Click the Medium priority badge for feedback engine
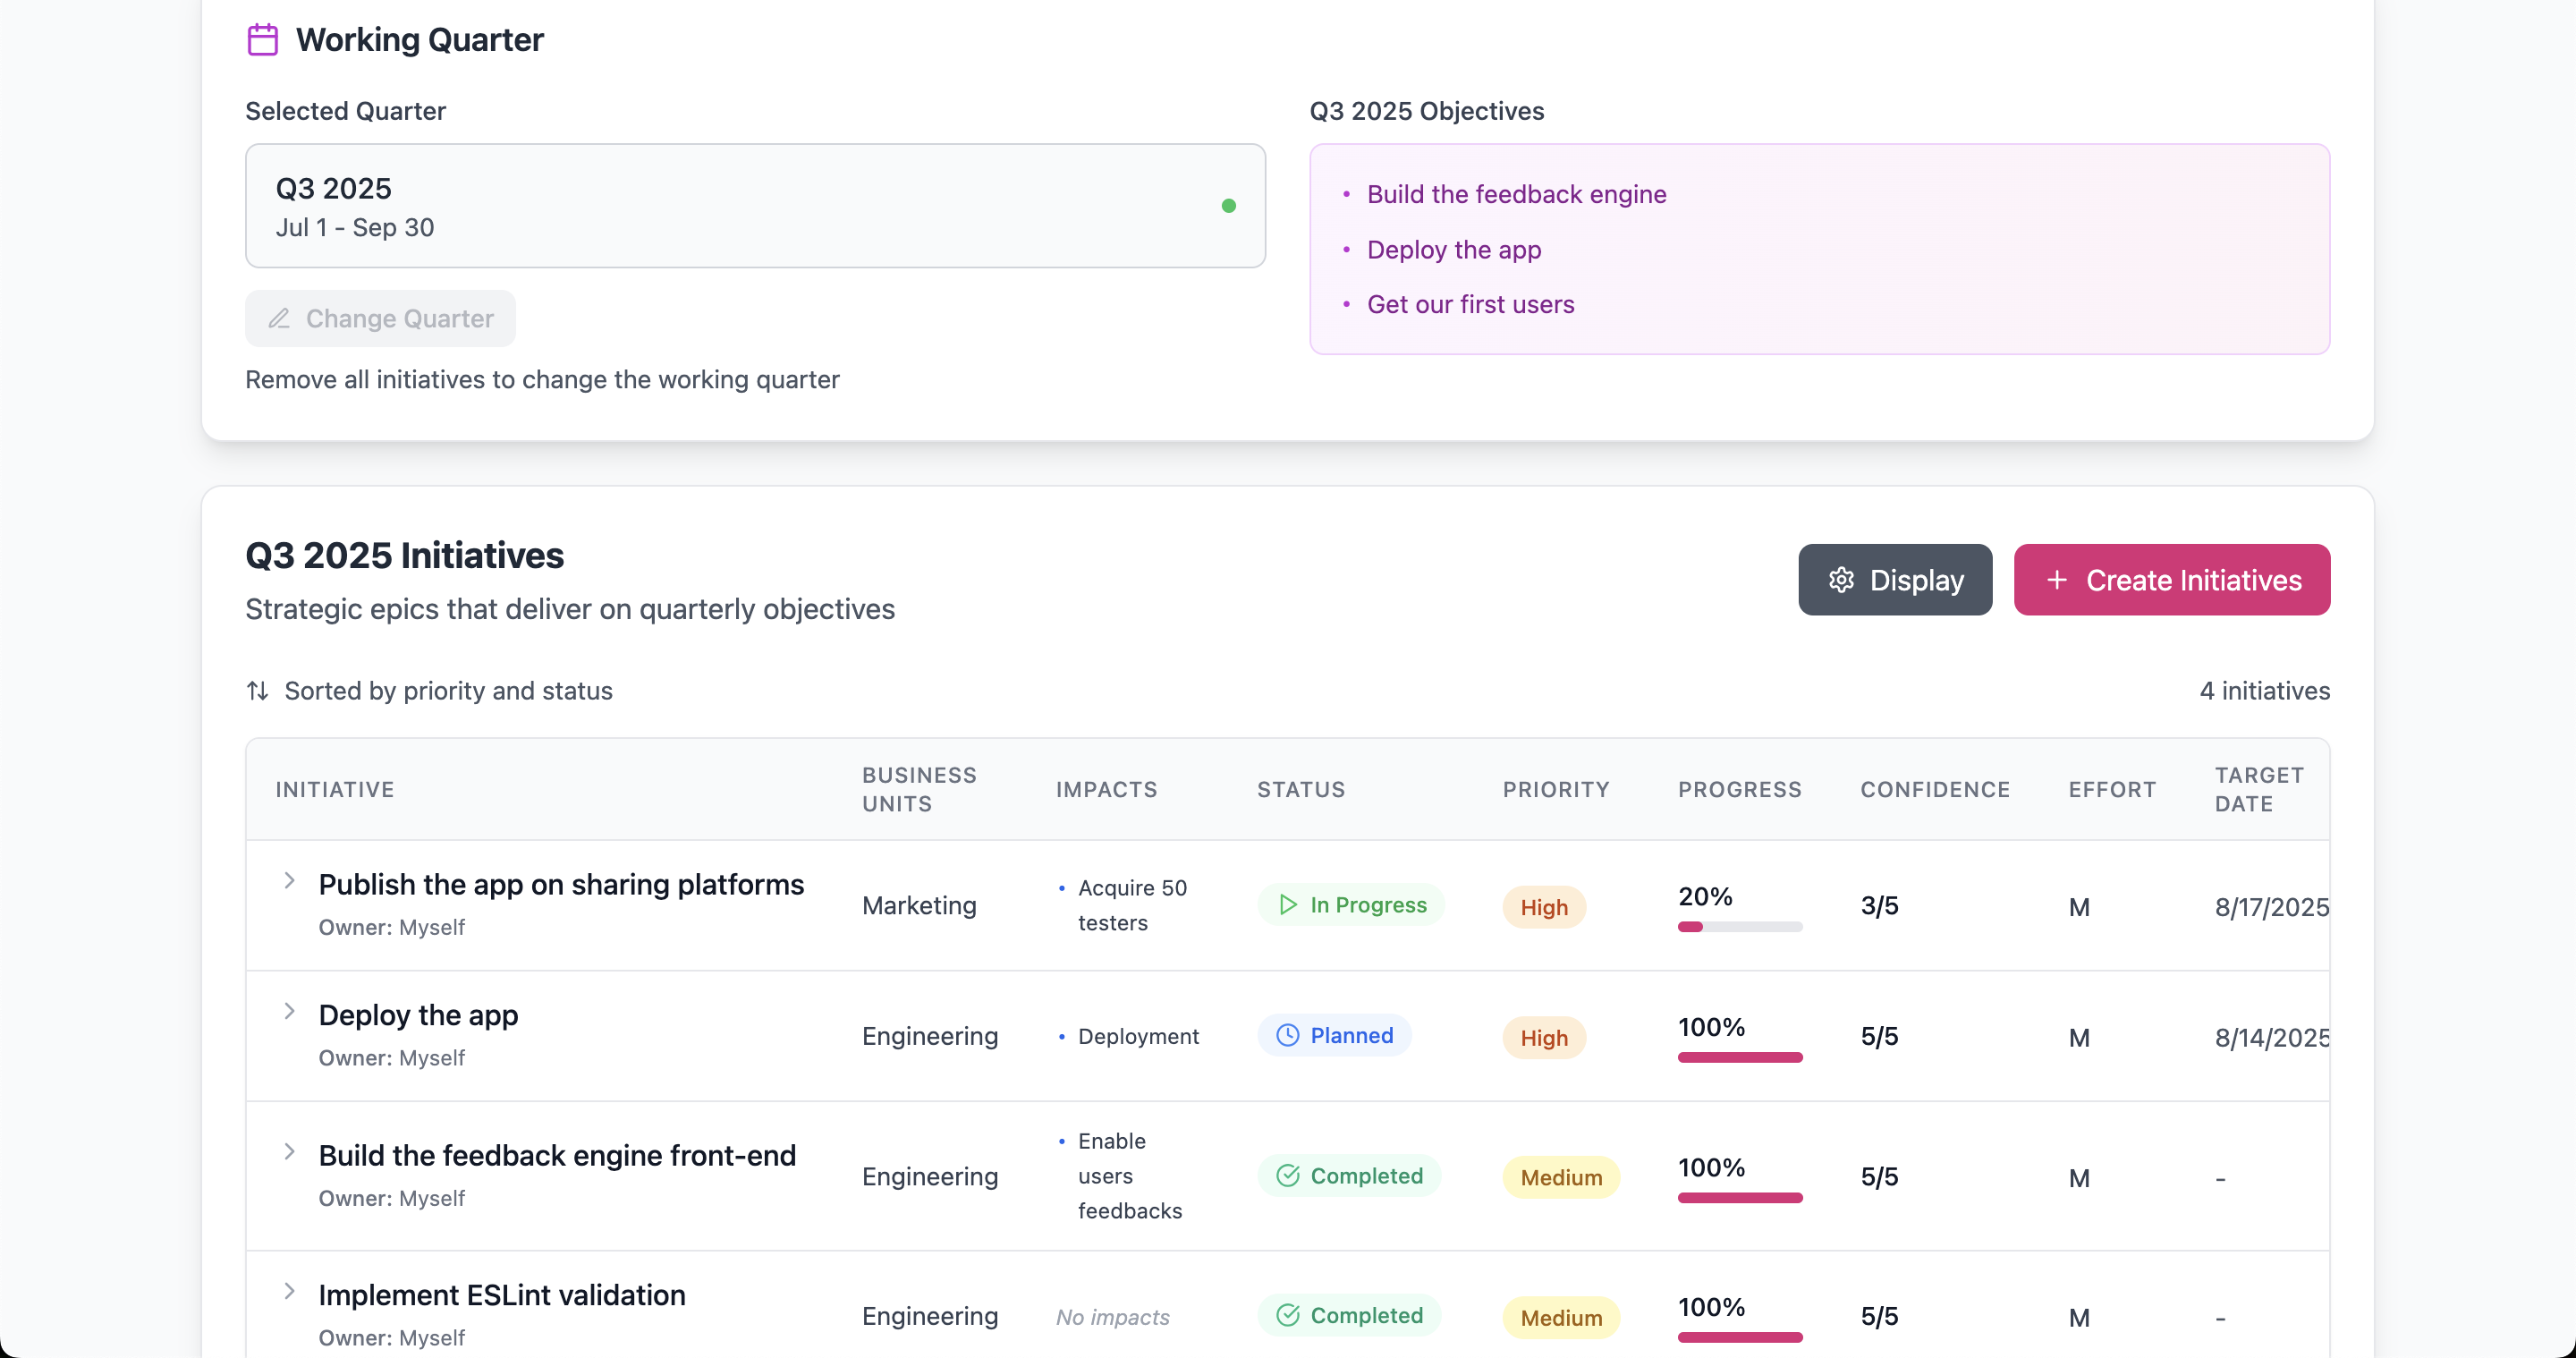 click(x=1561, y=1178)
